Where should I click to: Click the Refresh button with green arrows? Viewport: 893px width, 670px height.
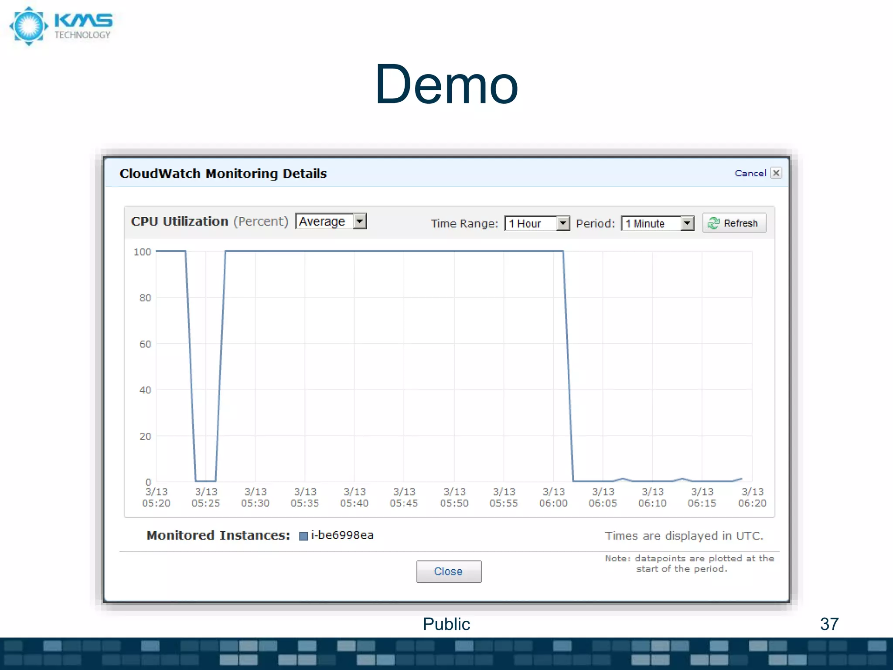tap(734, 223)
